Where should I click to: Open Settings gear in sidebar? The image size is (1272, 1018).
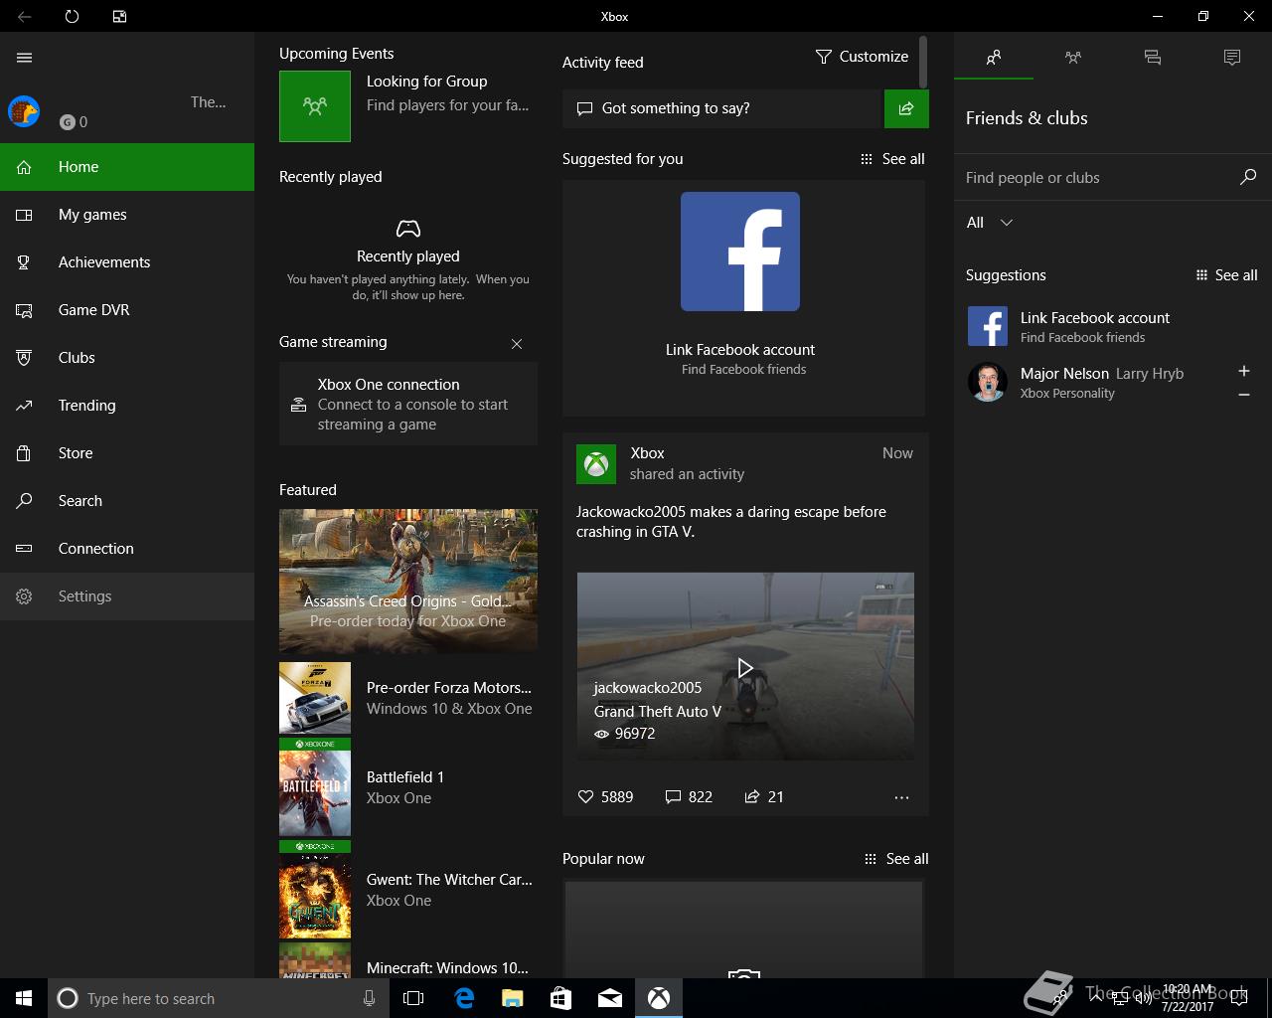[x=127, y=596]
